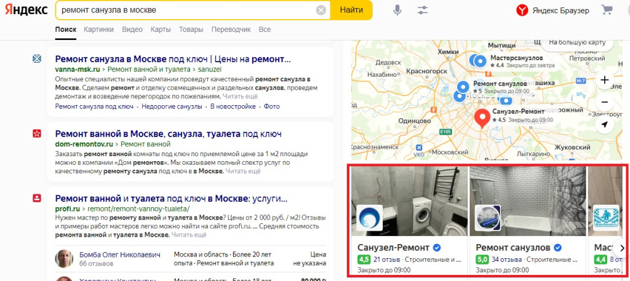Switch to the Видео tab

pos(132,30)
